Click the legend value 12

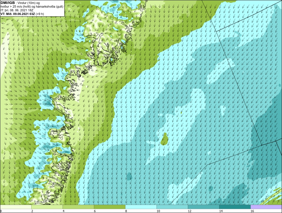pyautogui.click(x=190, y=211)
